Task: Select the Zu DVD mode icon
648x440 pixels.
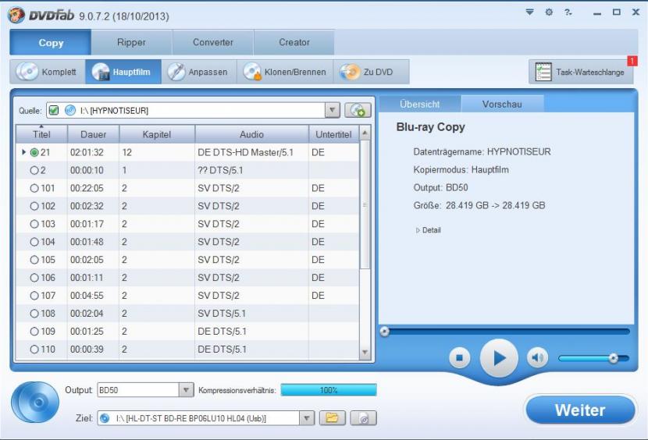Action: pos(351,72)
